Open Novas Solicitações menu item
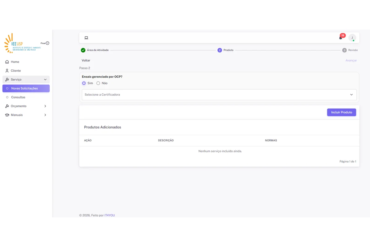370x247 pixels. coord(26,88)
